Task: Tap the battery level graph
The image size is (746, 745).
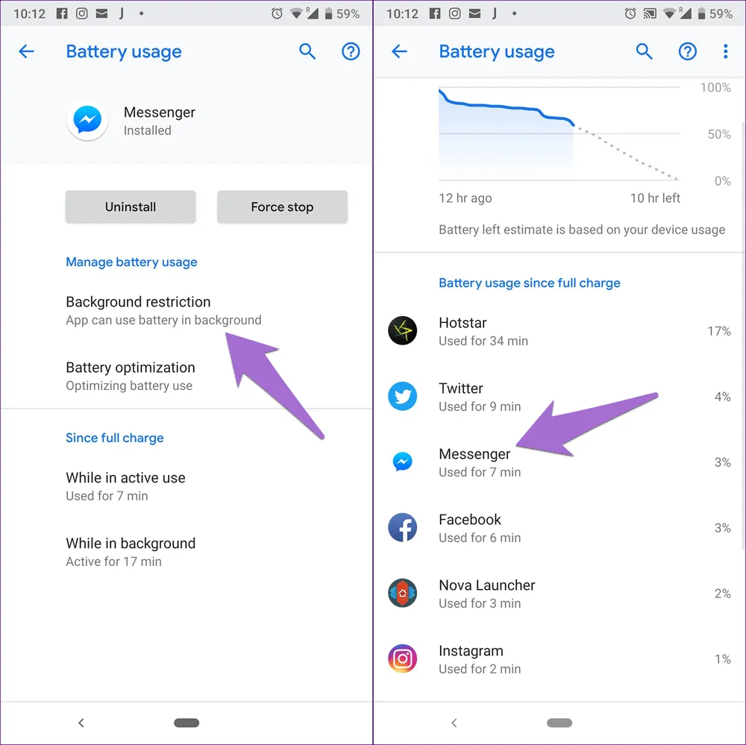Action: [x=559, y=133]
